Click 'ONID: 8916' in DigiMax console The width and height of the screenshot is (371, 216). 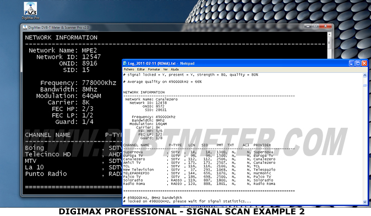[78, 64]
